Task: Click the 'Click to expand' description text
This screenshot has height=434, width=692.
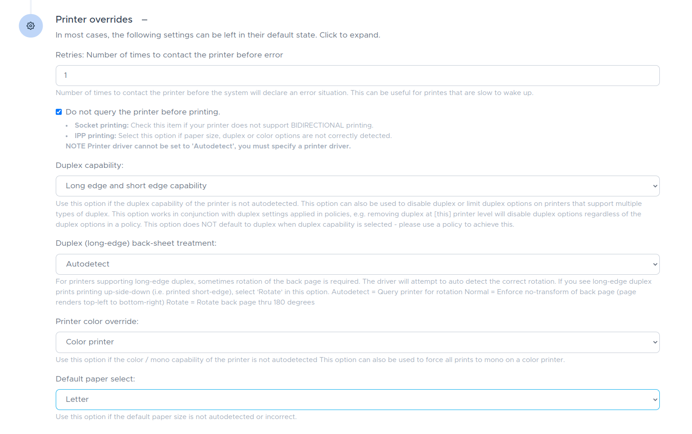Action: point(349,35)
